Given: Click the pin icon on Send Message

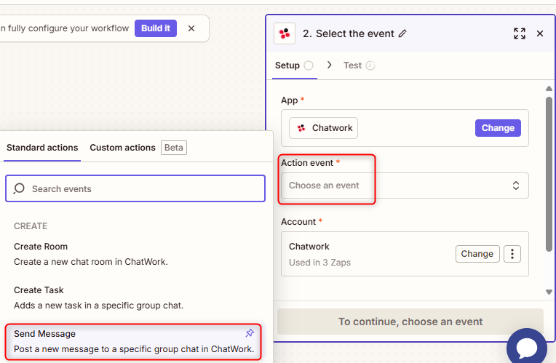Looking at the screenshot, I should pos(250,333).
